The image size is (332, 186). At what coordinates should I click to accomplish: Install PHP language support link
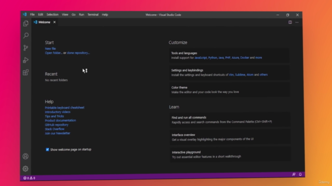(228, 57)
